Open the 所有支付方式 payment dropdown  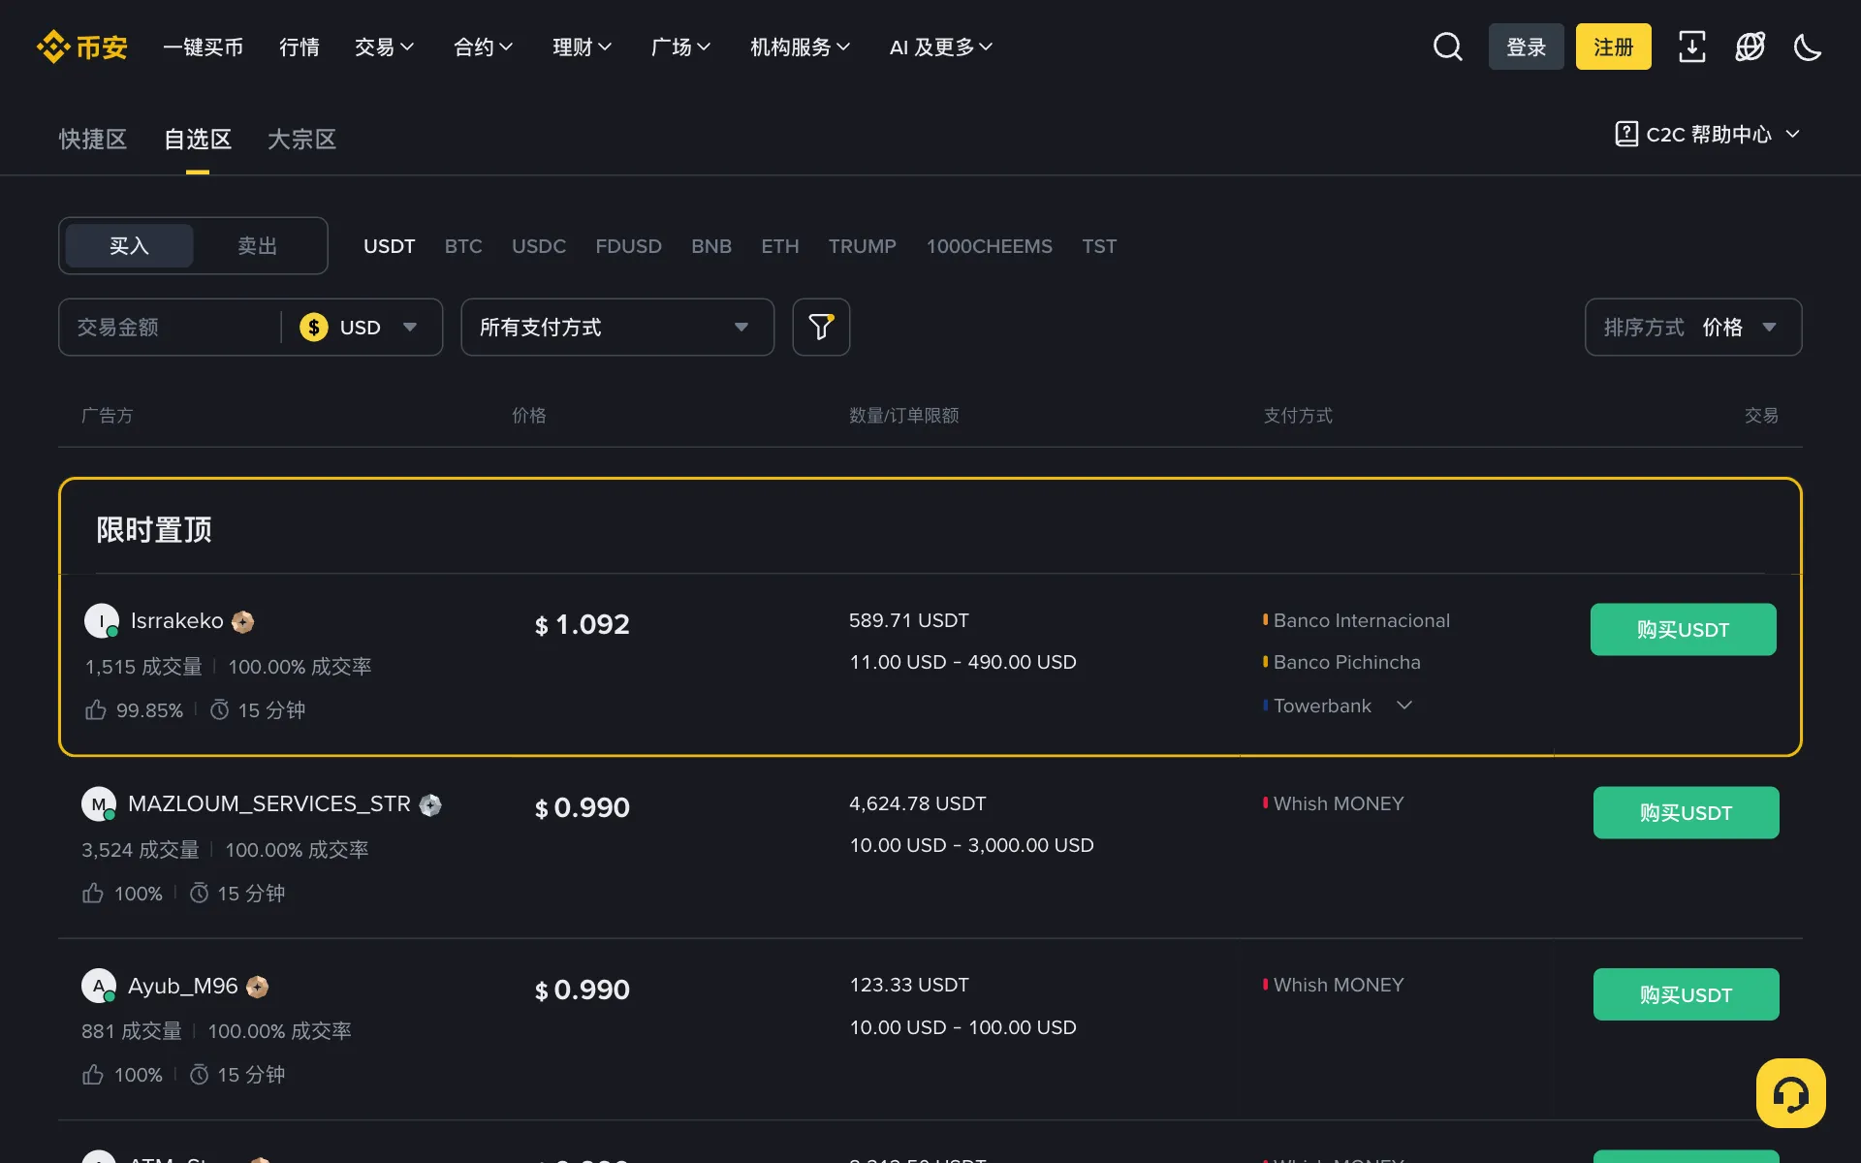pyautogui.click(x=617, y=328)
